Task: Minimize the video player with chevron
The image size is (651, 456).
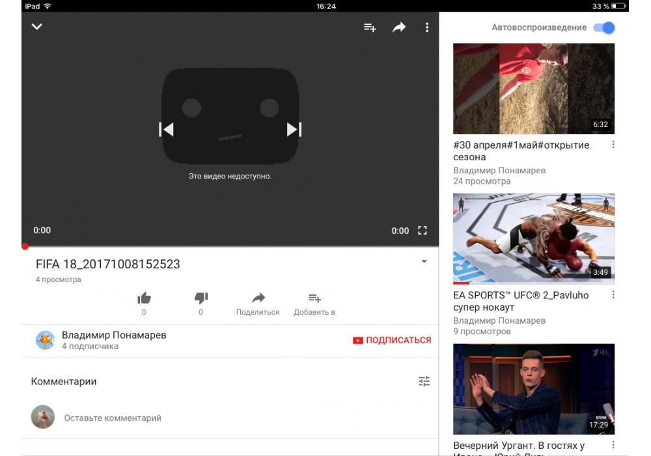Action: (37, 27)
